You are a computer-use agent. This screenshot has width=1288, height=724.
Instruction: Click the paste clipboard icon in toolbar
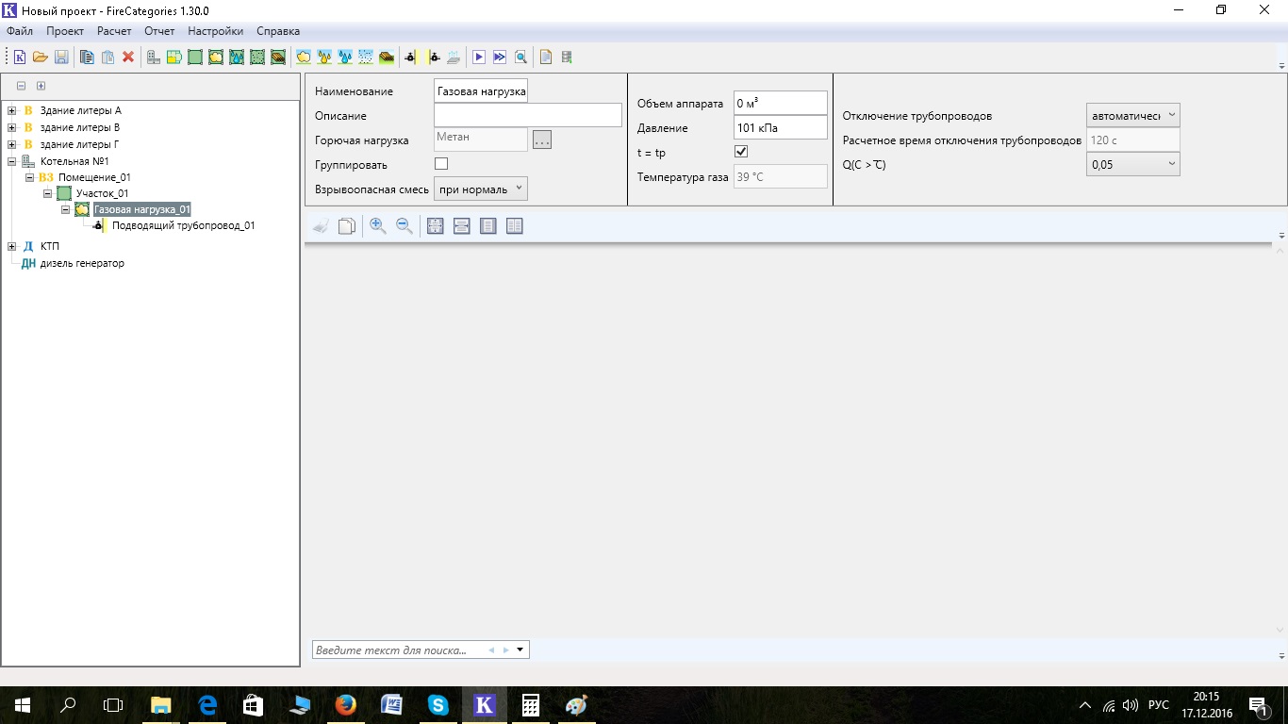click(x=107, y=57)
